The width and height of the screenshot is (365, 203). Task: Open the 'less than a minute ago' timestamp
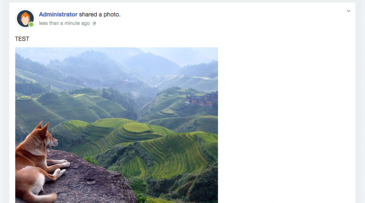pos(64,23)
